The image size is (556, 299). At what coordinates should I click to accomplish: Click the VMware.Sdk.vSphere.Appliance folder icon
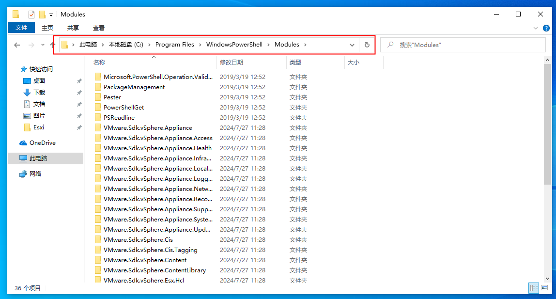point(98,127)
